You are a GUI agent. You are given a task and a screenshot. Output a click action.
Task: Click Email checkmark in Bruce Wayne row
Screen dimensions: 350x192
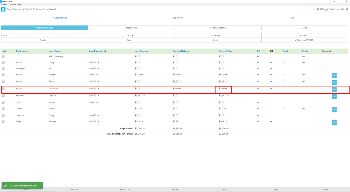coord(284,74)
